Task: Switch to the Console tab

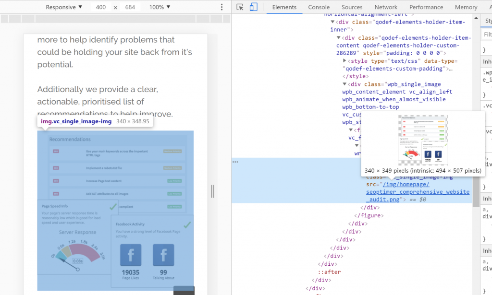Action: [319, 7]
